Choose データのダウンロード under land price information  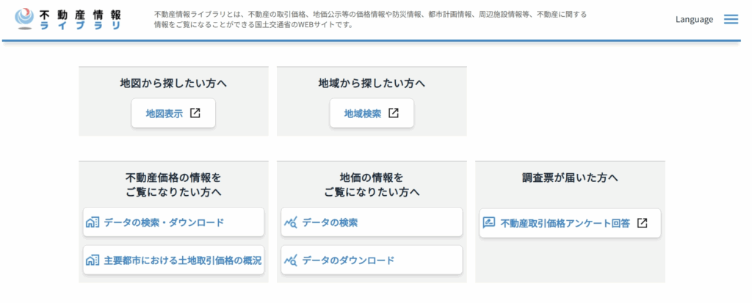349,260
